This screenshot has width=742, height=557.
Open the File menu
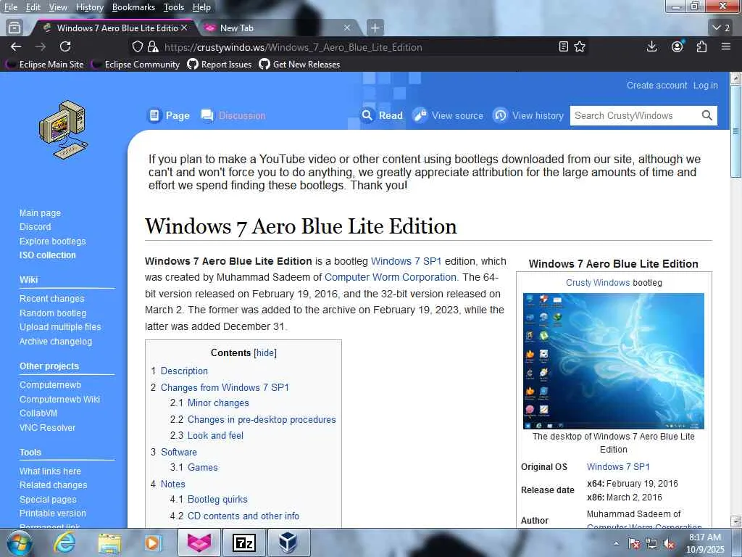[10, 7]
